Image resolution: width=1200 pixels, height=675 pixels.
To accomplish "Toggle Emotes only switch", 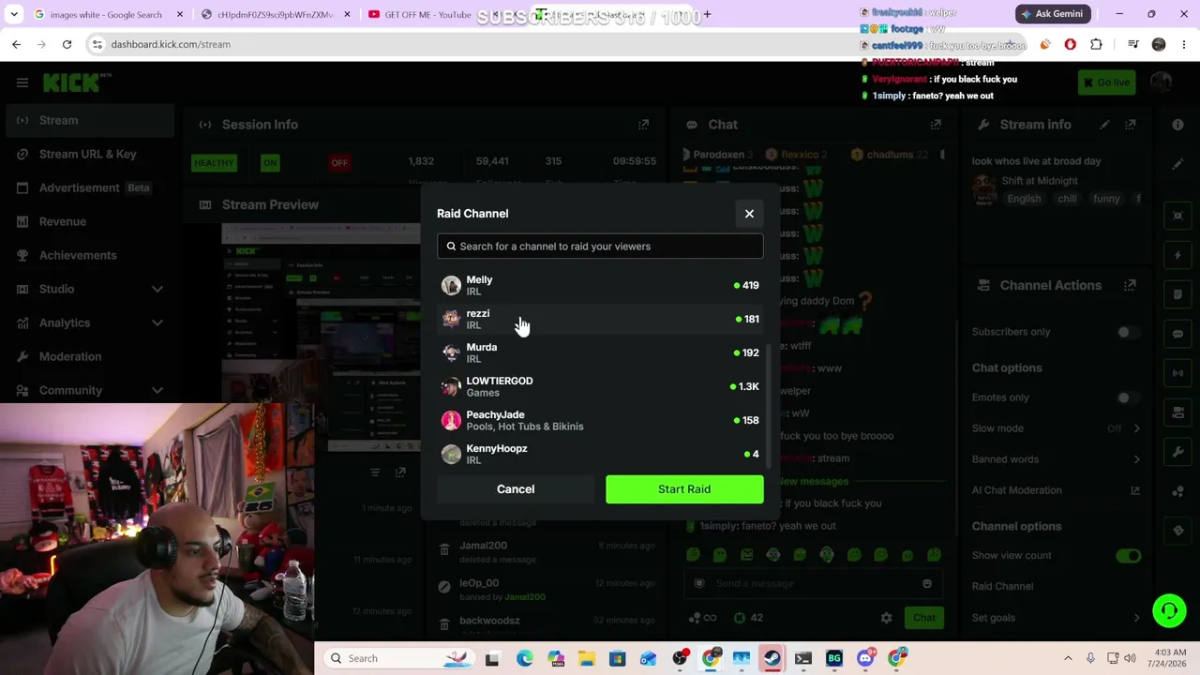I will coord(1128,397).
